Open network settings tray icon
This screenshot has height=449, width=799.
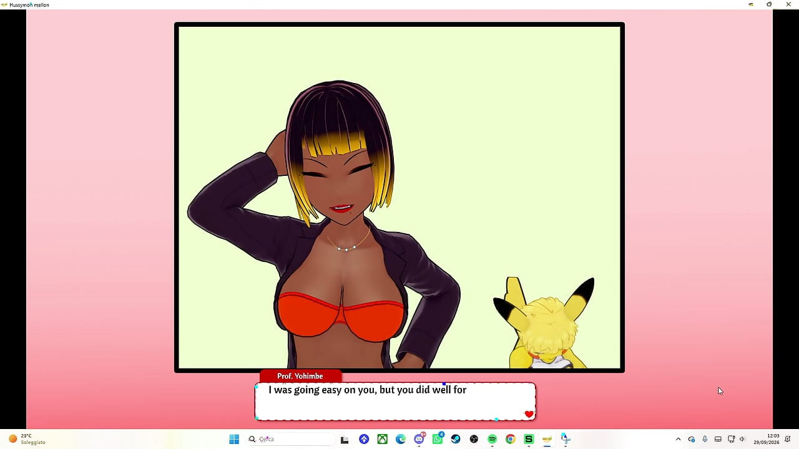[x=731, y=439]
